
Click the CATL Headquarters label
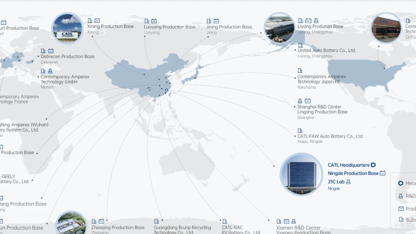349,165
